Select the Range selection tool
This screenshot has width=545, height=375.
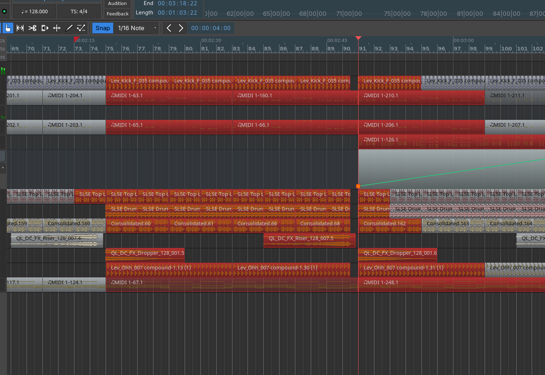pyautogui.click(x=20, y=28)
